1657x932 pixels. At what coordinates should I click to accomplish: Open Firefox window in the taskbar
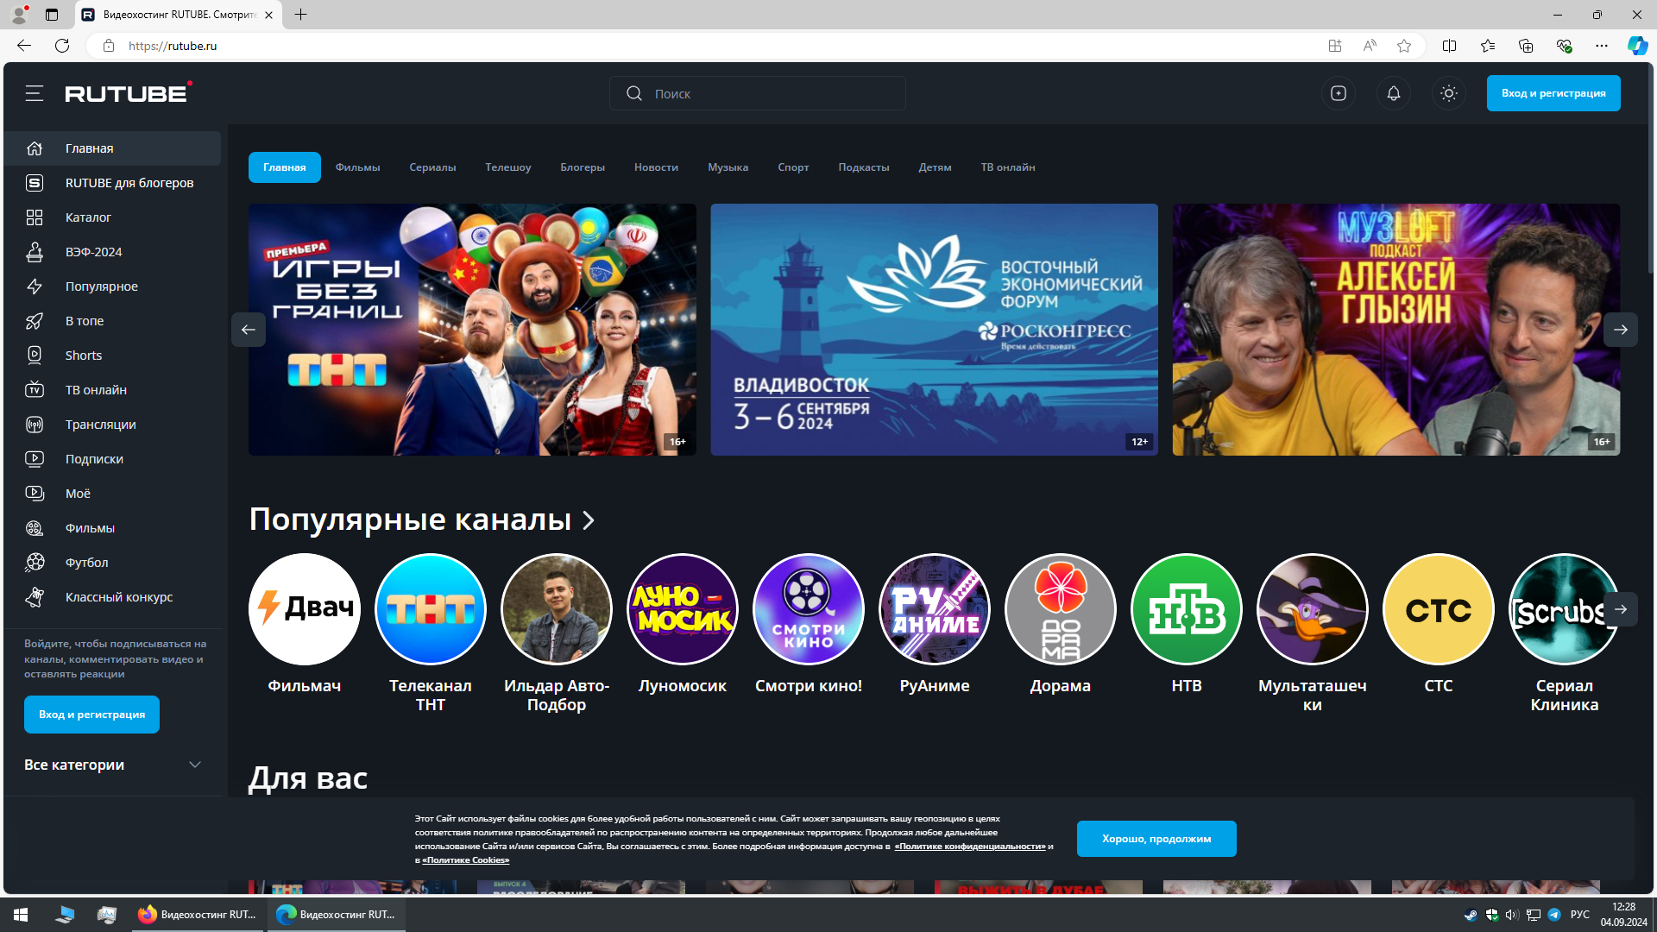(198, 915)
